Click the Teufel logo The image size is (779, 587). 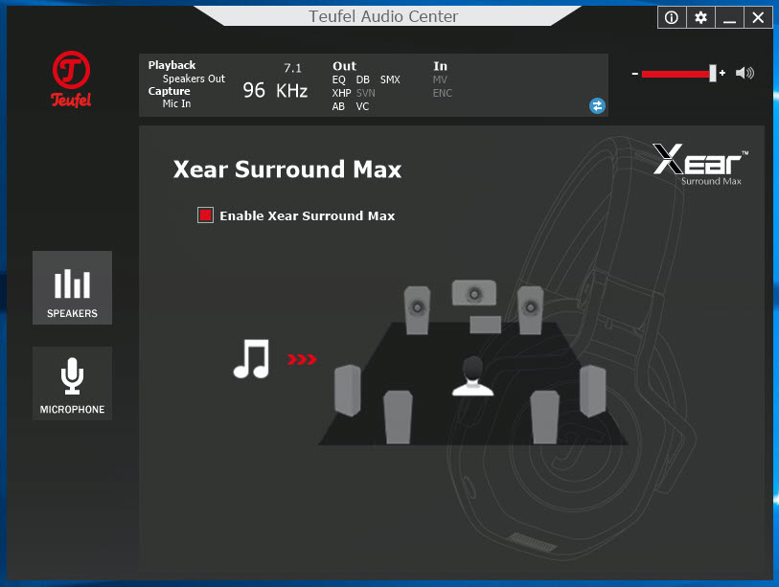coord(72,79)
